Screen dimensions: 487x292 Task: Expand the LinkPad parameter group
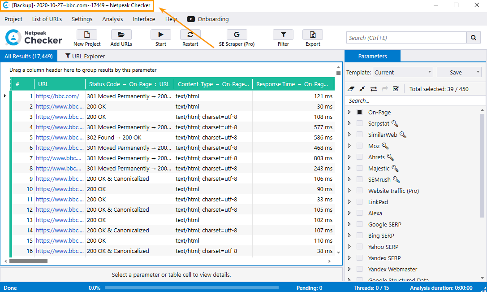[x=349, y=201]
